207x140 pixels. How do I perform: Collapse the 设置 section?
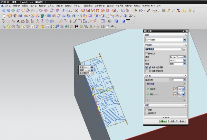coord(186,105)
